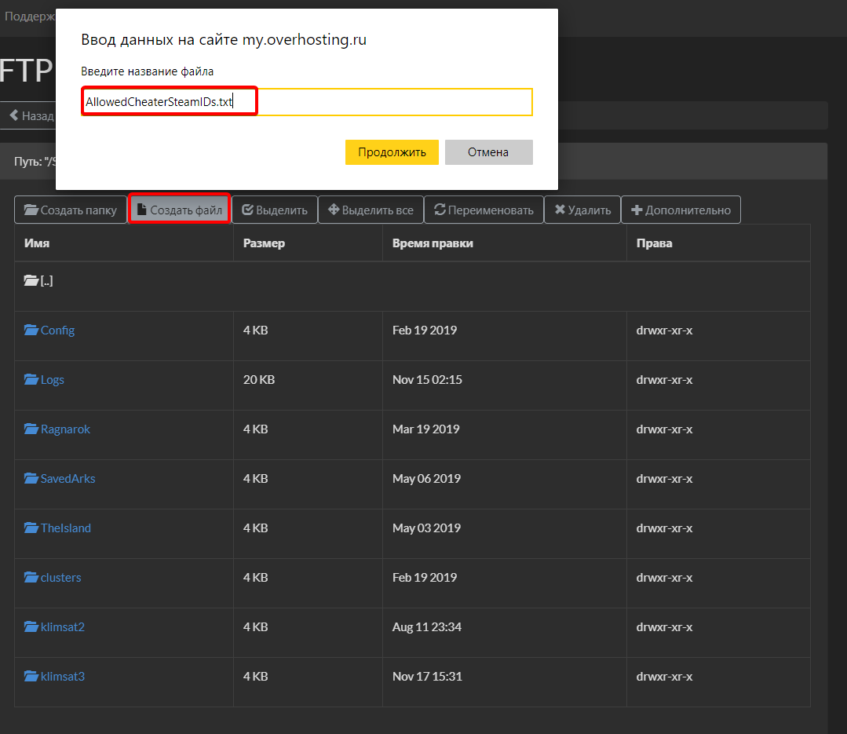Viewport: 847px width, 734px height.
Task: Click plus icon on Дополнительно
Action: click(x=637, y=210)
